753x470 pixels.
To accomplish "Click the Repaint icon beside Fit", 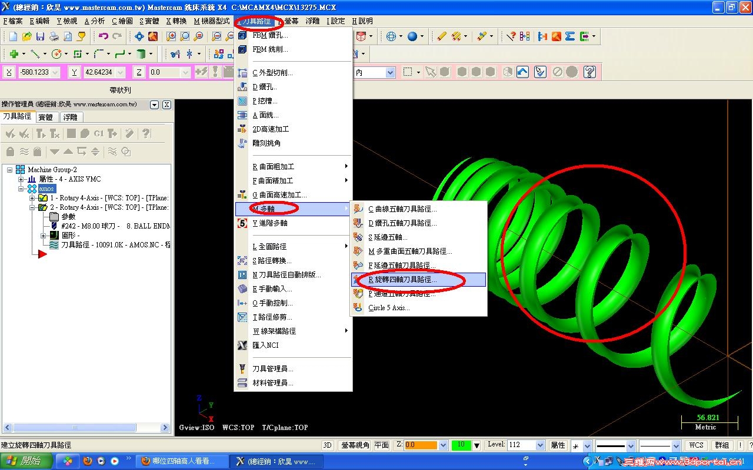I will pos(153,36).
